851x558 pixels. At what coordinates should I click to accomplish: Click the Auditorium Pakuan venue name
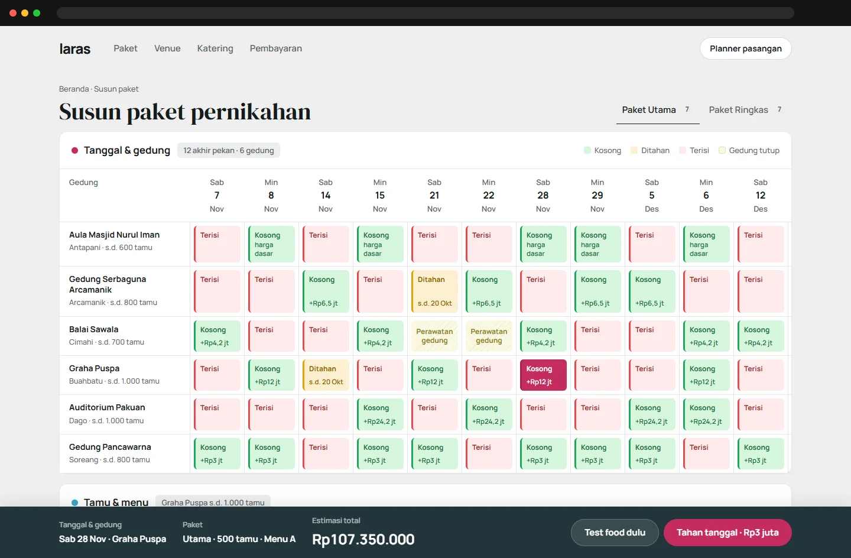coord(107,407)
